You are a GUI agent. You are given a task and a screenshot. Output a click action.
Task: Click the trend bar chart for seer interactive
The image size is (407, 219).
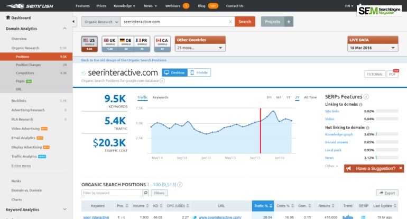tap(348, 217)
